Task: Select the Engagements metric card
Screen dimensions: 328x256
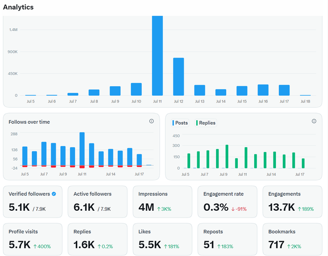Action: pyautogui.click(x=292, y=202)
